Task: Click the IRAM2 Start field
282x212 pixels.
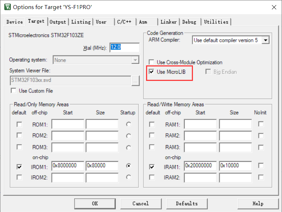Action: (x=201, y=178)
